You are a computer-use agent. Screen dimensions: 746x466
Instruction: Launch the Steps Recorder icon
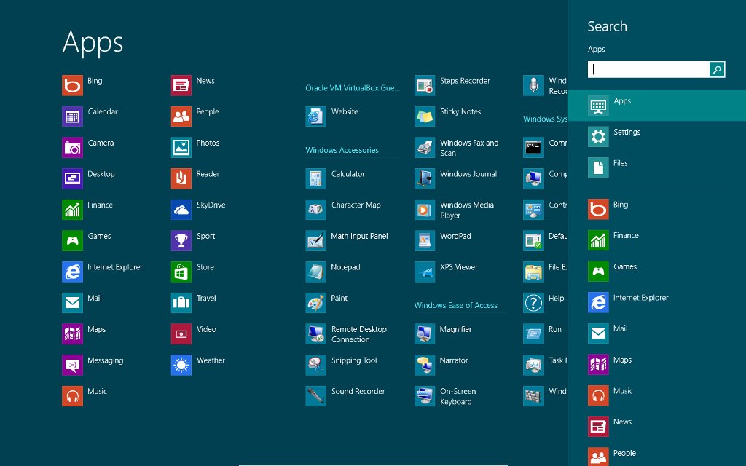click(x=425, y=86)
